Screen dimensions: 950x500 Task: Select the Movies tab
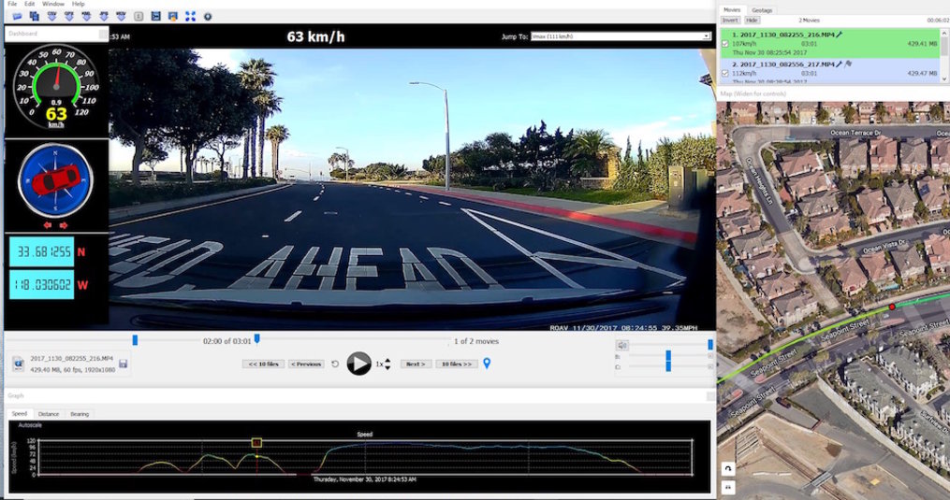pyautogui.click(x=732, y=9)
